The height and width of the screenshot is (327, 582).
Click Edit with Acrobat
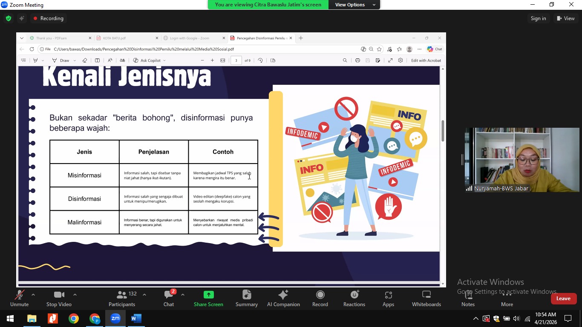click(x=426, y=60)
